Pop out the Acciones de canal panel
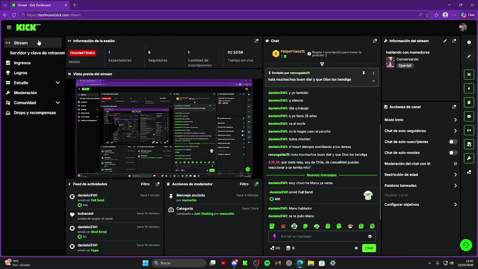Image resolution: width=478 pixels, height=269 pixels. 454,107
